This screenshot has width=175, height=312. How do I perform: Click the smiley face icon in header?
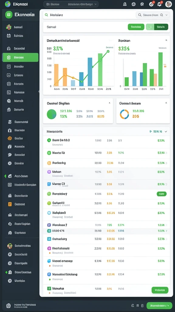[x=134, y=4]
